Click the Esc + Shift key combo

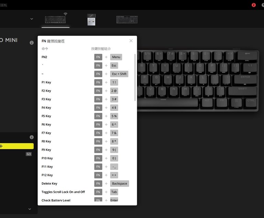[x=119, y=74]
